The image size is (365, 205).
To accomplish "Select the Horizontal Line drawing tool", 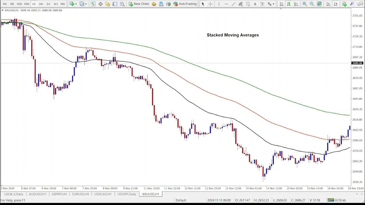I will 226,4.
